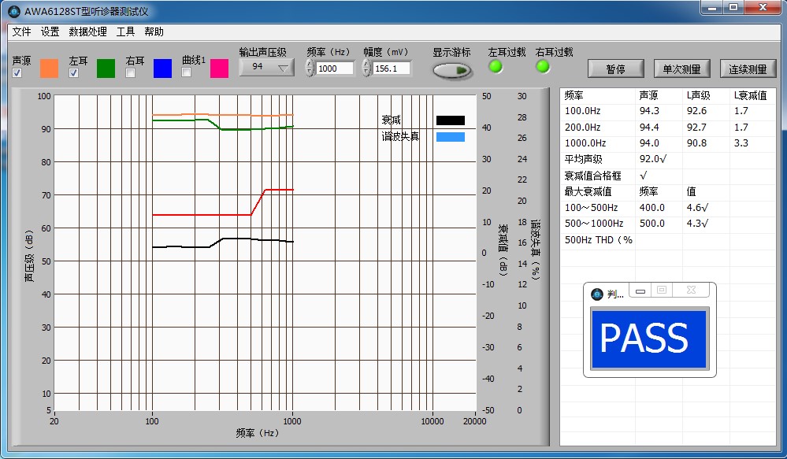Uncheck the 左耳 checkbox
787x459 pixels.
74,73
